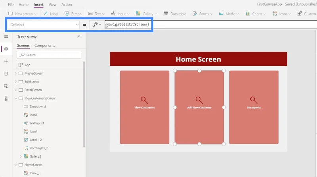This screenshot has height=177, width=317.
Task: Select Rectangle1_2 in the tree
Action: pyautogui.click(x=39, y=148)
